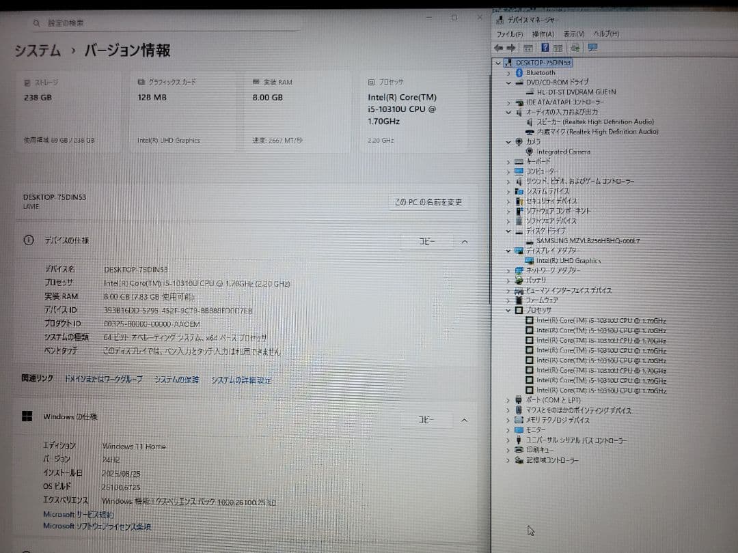Select the Realtek speaker device icon

(x=530, y=122)
